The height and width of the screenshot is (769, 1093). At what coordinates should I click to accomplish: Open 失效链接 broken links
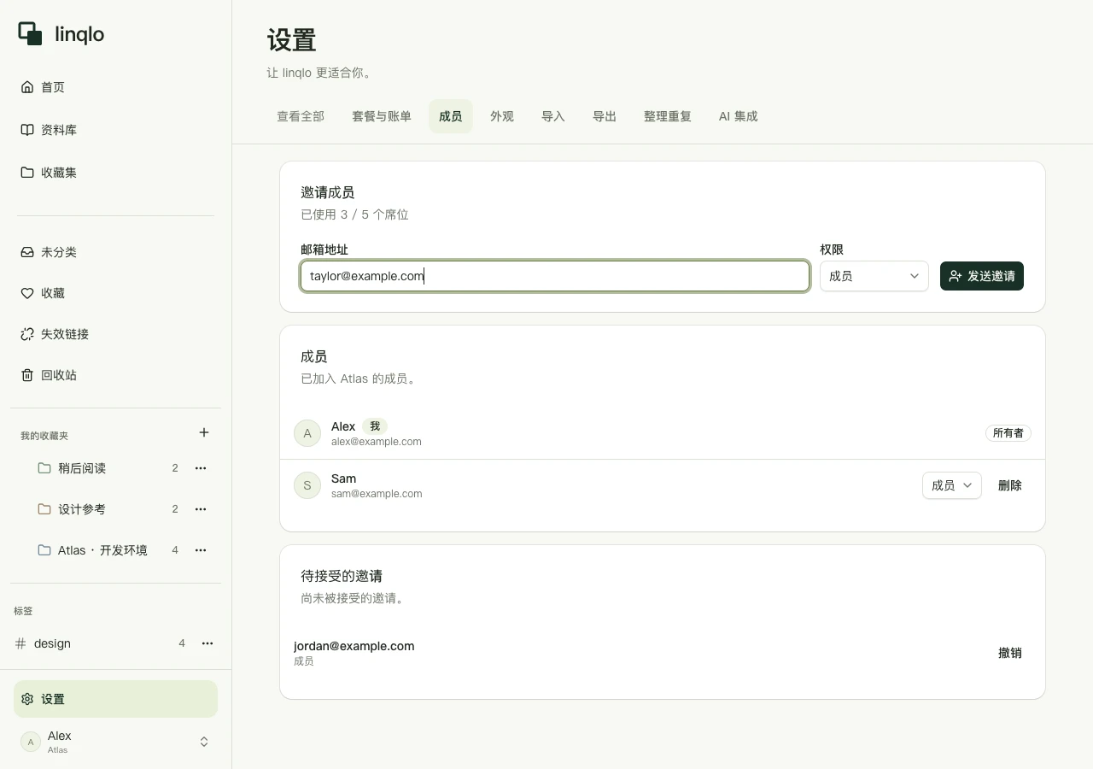(115, 334)
